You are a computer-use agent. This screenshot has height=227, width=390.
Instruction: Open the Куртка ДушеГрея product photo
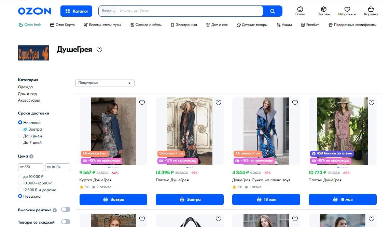tap(113, 131)
